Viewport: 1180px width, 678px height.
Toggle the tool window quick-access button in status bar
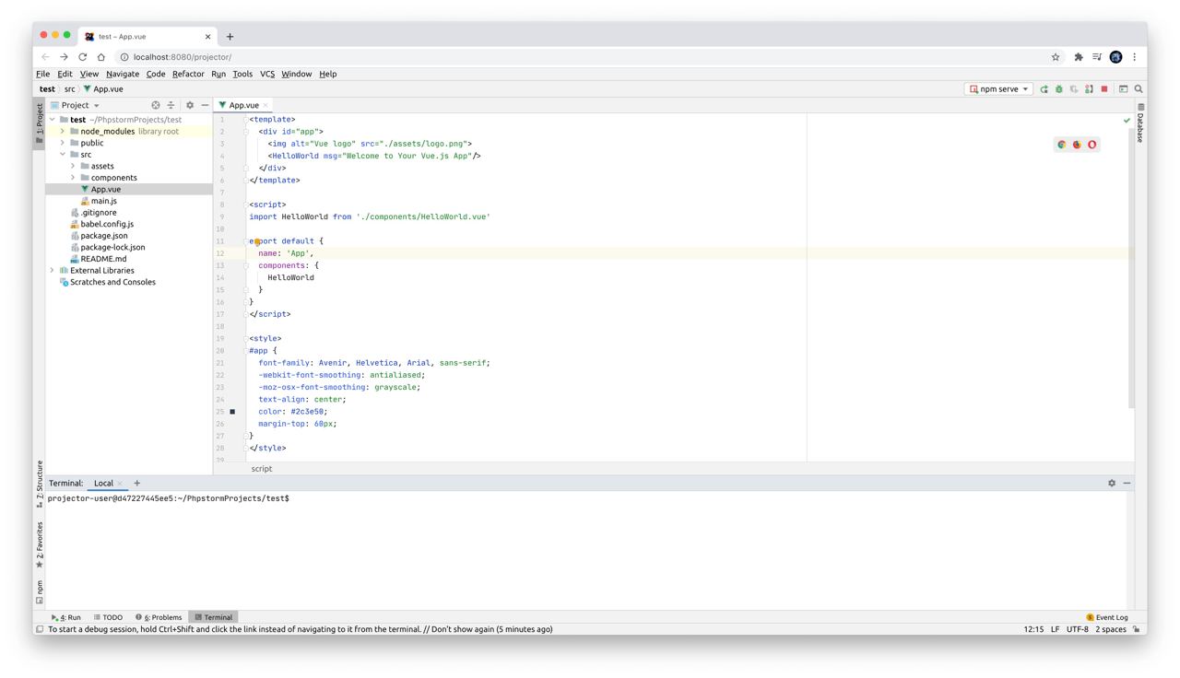(x=40, y=629)
